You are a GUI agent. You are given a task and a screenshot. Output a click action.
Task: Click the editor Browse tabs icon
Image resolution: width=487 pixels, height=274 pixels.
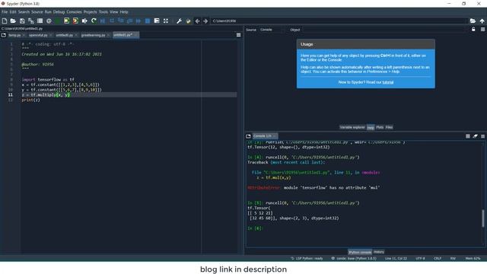pyautogui.click(x=4, y=35)
